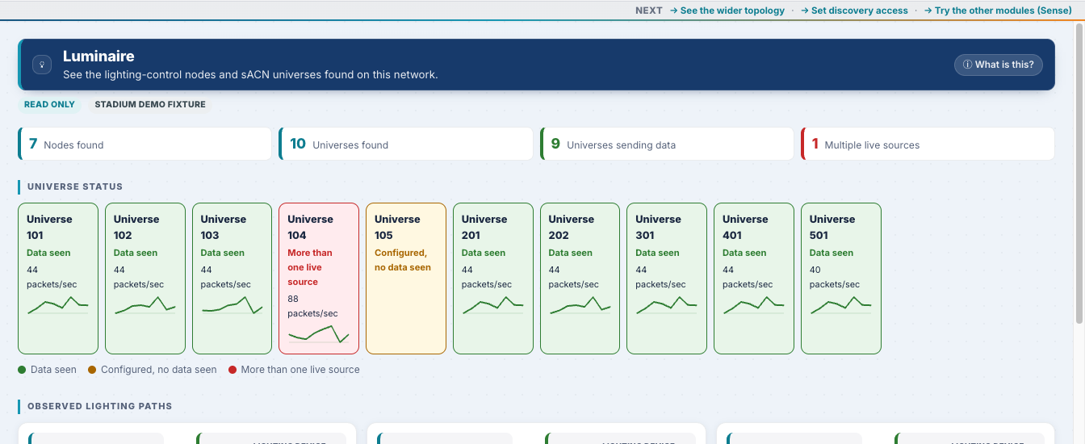Go to Try the other modules (Sense)
This screenshot has width=1085, height=444.
[x=998, y=10]
